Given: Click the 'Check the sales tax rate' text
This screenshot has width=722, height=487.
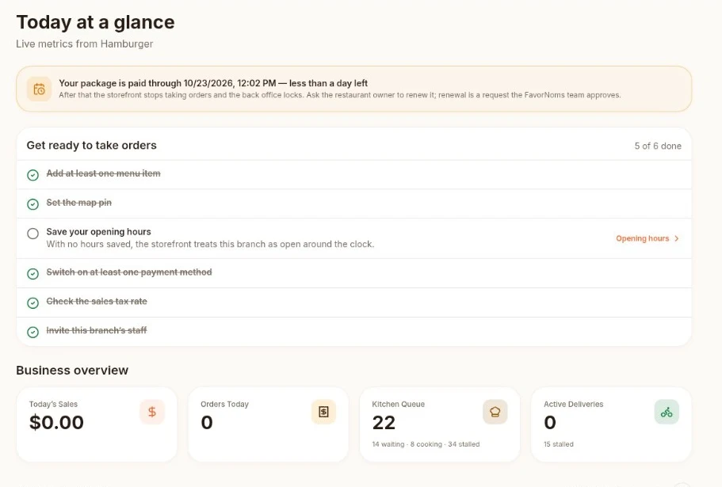Looking at the screenshot, I should click(x=97, y=301).
